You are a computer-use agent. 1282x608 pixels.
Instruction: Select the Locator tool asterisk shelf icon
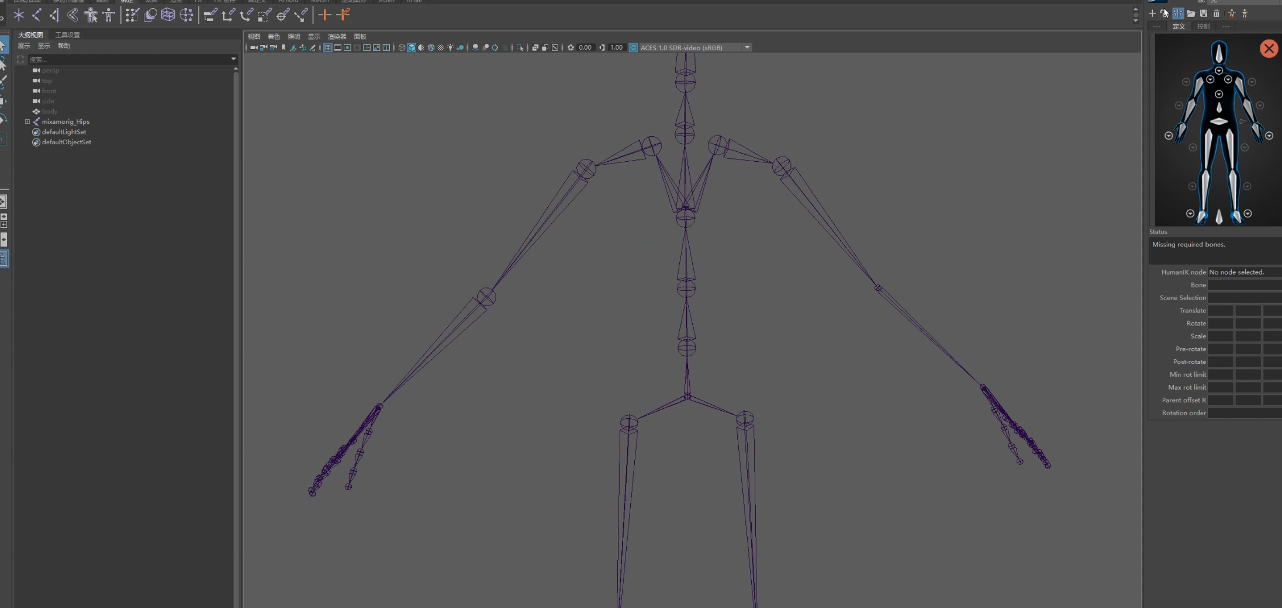(x=19, y=15)
